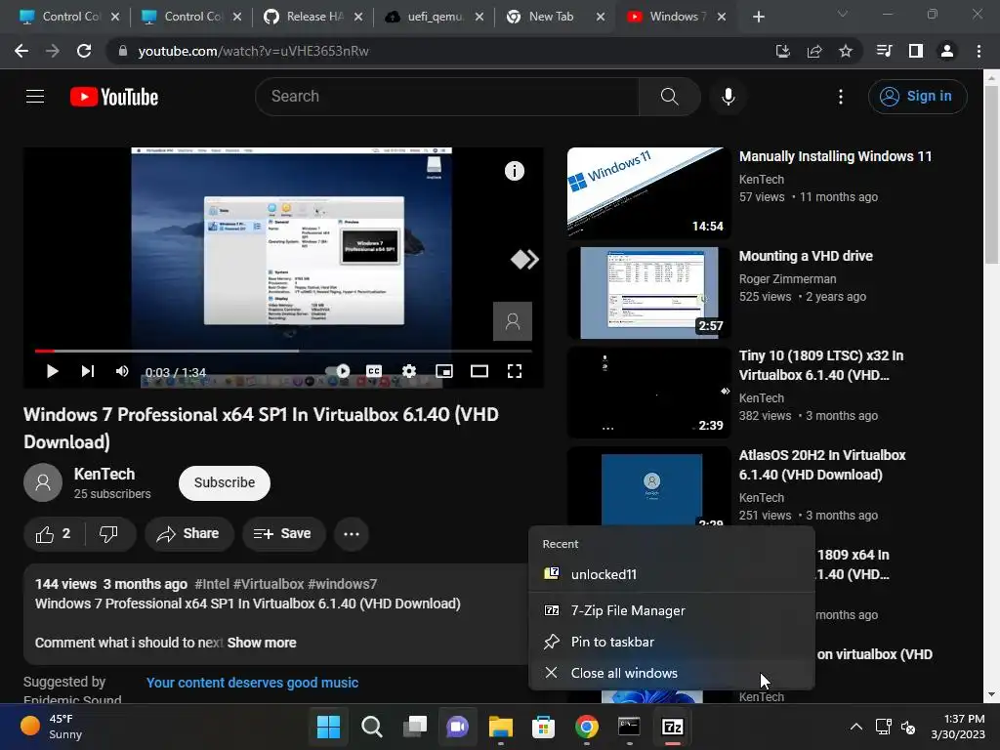Save video to playlist
Viewport: 1000px width, 750px height.
(x=283, y=534)
